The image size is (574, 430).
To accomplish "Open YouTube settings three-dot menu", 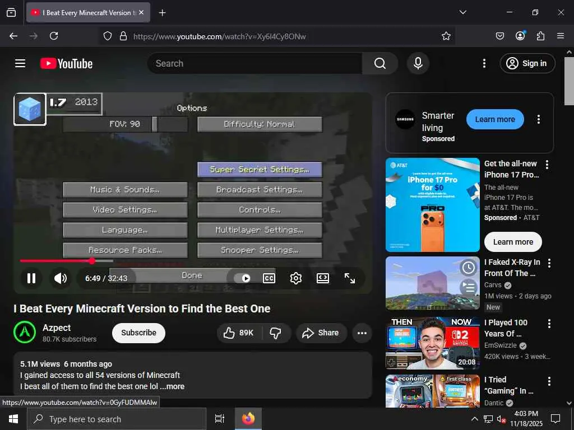I will (x=484, y=63).
